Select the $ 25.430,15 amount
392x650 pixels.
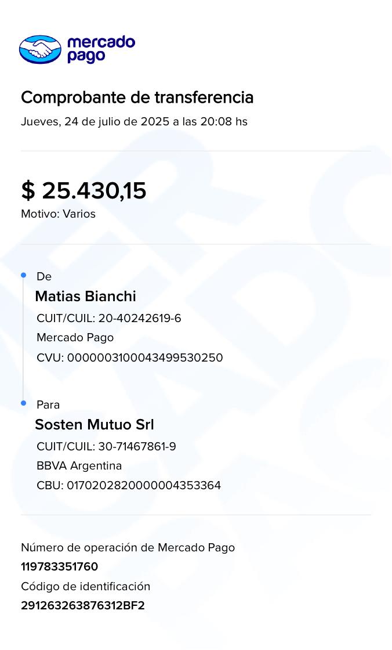(x=84, y=190)
